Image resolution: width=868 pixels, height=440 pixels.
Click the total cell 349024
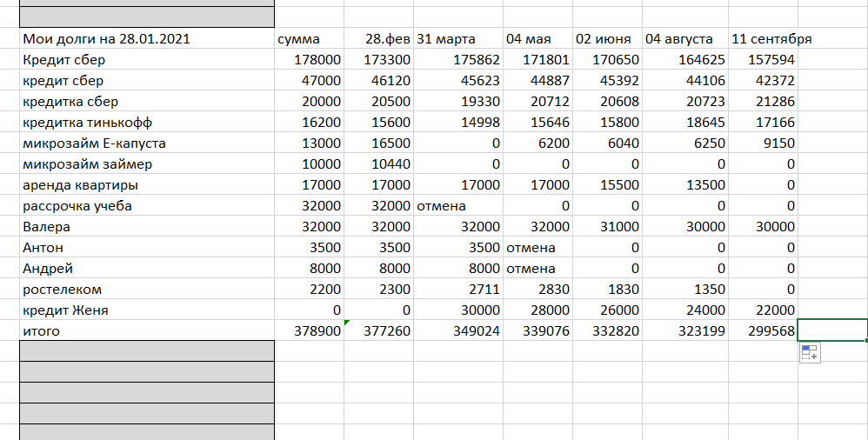(457, 331)
